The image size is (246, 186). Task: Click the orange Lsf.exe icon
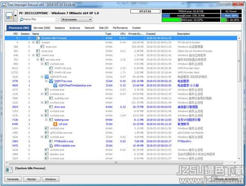55,124
